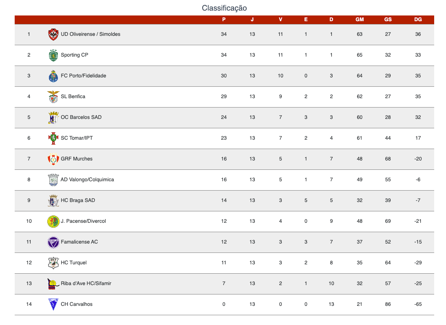446x325 pixels.
Task: Open the HC Turquel crest
Action: [x=53, y=263]
